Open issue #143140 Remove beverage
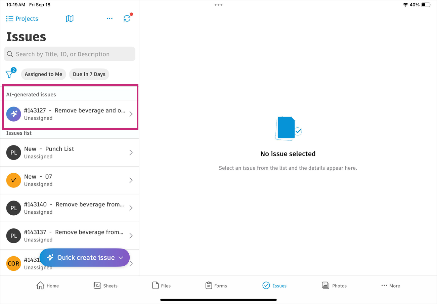Screen dimensions: 437x304 (x=70, y=208)
